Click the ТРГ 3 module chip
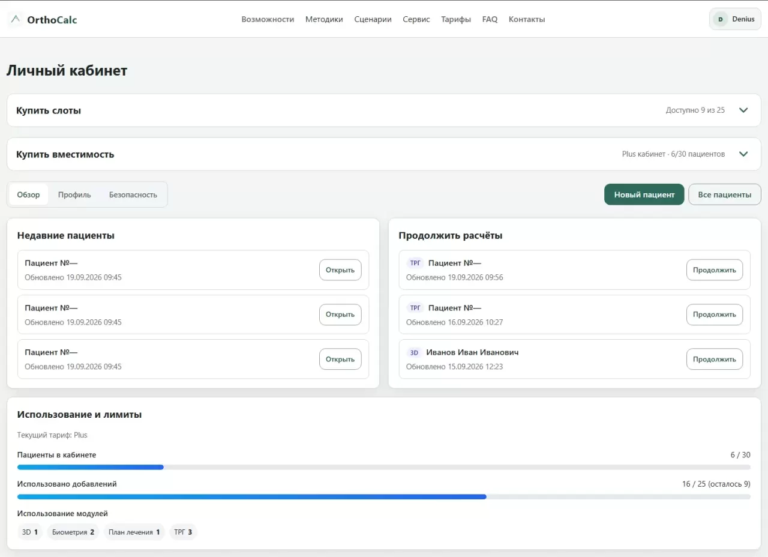The image size is (768, 557). point(183,532)
